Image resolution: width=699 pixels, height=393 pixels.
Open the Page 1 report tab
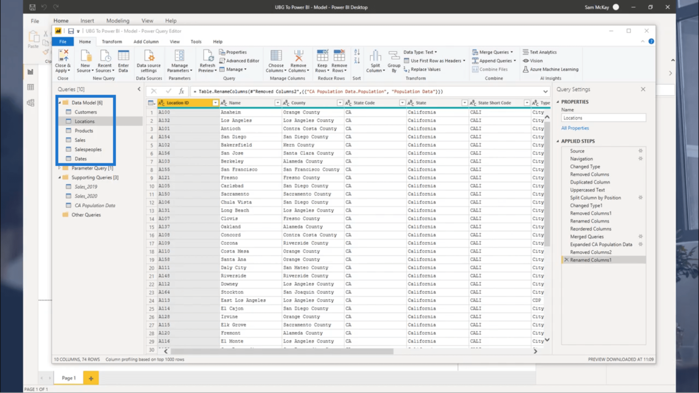coord(69,378)
